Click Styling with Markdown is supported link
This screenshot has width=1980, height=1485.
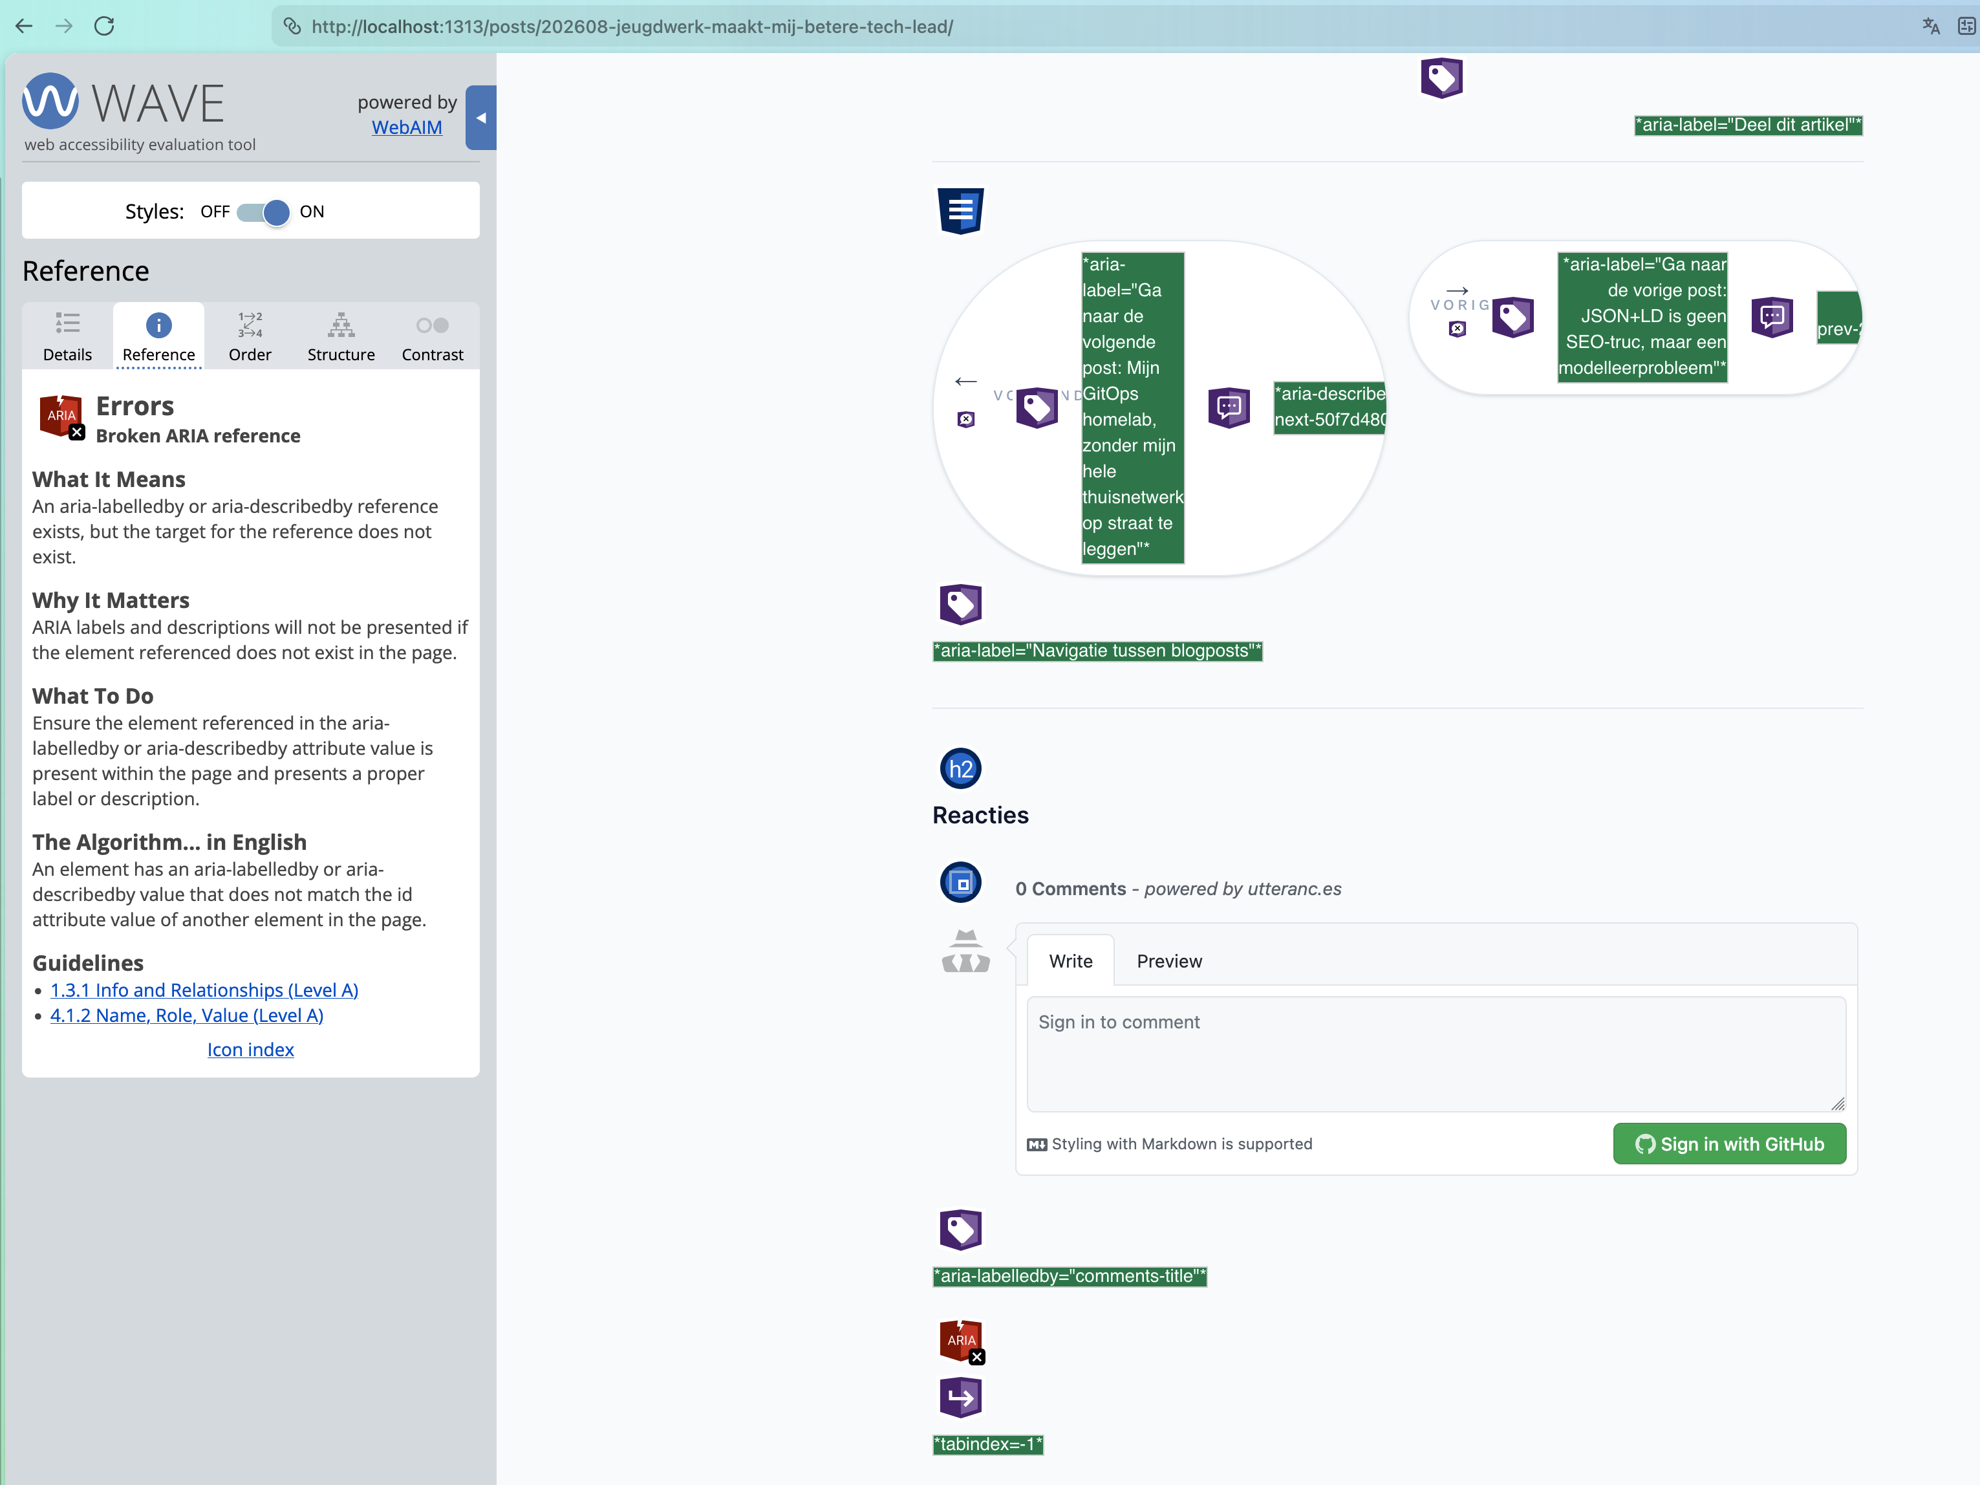click(x=1169, y=1144)
